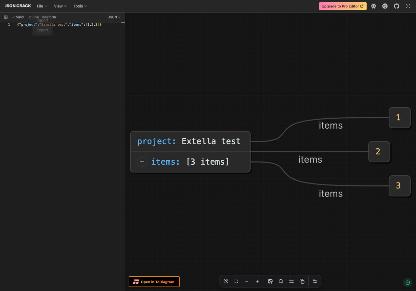Open the search nodes magnifier icon

click(x=281, y=281)
